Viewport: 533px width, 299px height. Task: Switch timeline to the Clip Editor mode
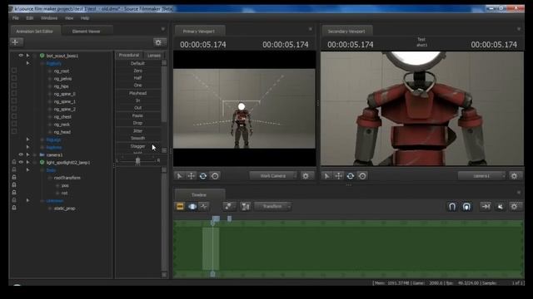coord(180,207)
